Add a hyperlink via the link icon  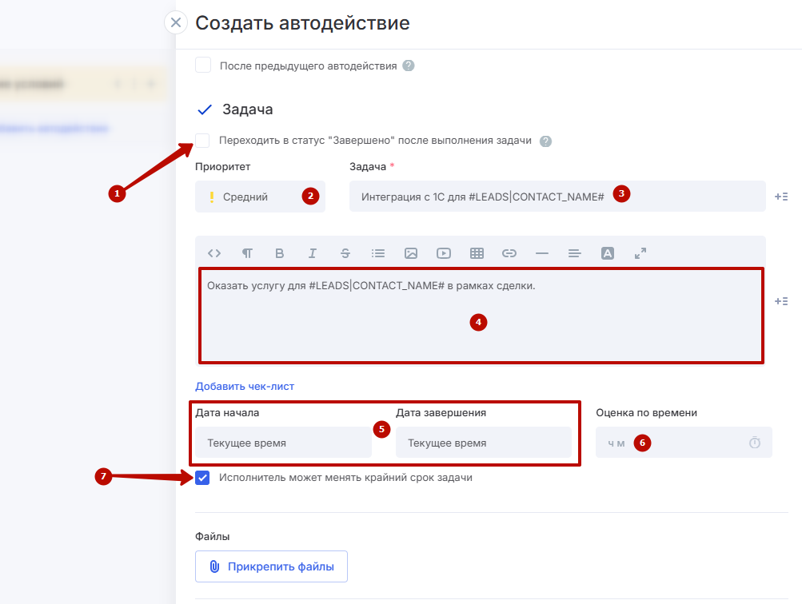[x=509, y=253]
